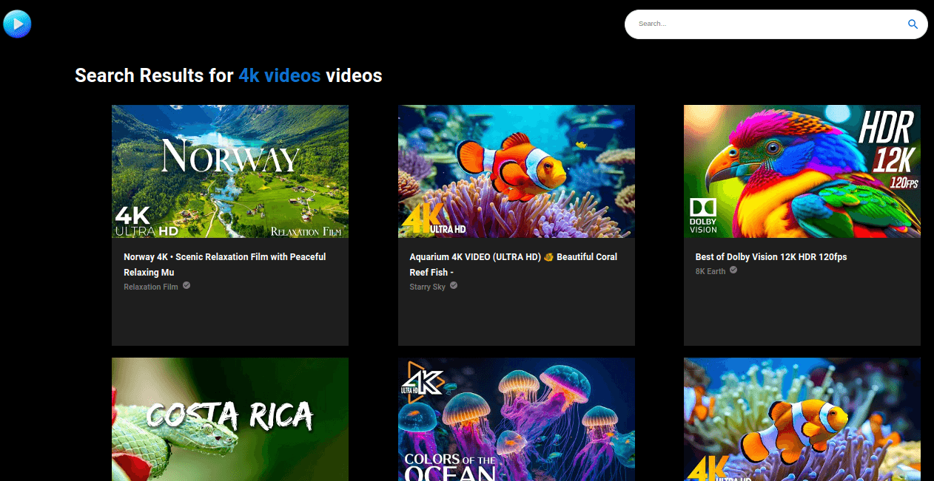Viewport: 934px width, 481px height.
Task: Click verified badge next to 8K Earth
Action: pos(733,270)
